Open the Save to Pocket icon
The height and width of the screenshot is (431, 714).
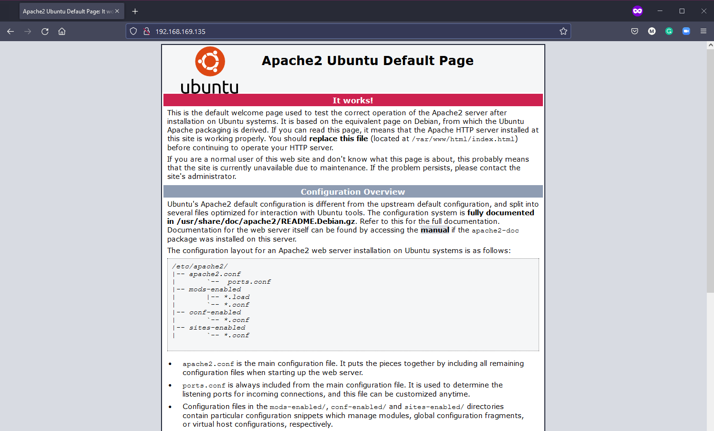635,32
